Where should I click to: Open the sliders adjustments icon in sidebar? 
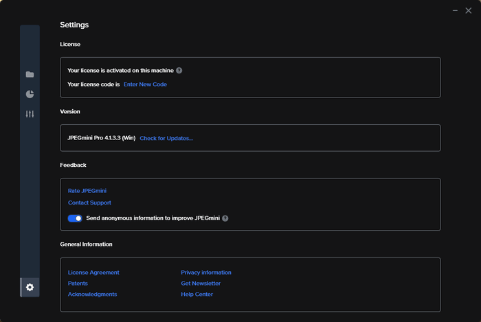coord(30,114)
